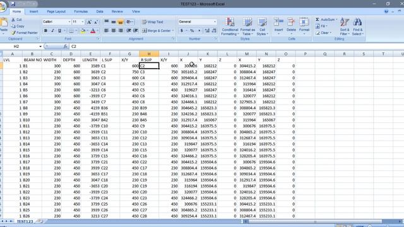
Task: Open the Review tab
Action: pos(117,11)
